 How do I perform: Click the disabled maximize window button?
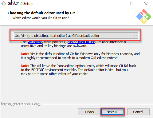click(x=132, y=4)
